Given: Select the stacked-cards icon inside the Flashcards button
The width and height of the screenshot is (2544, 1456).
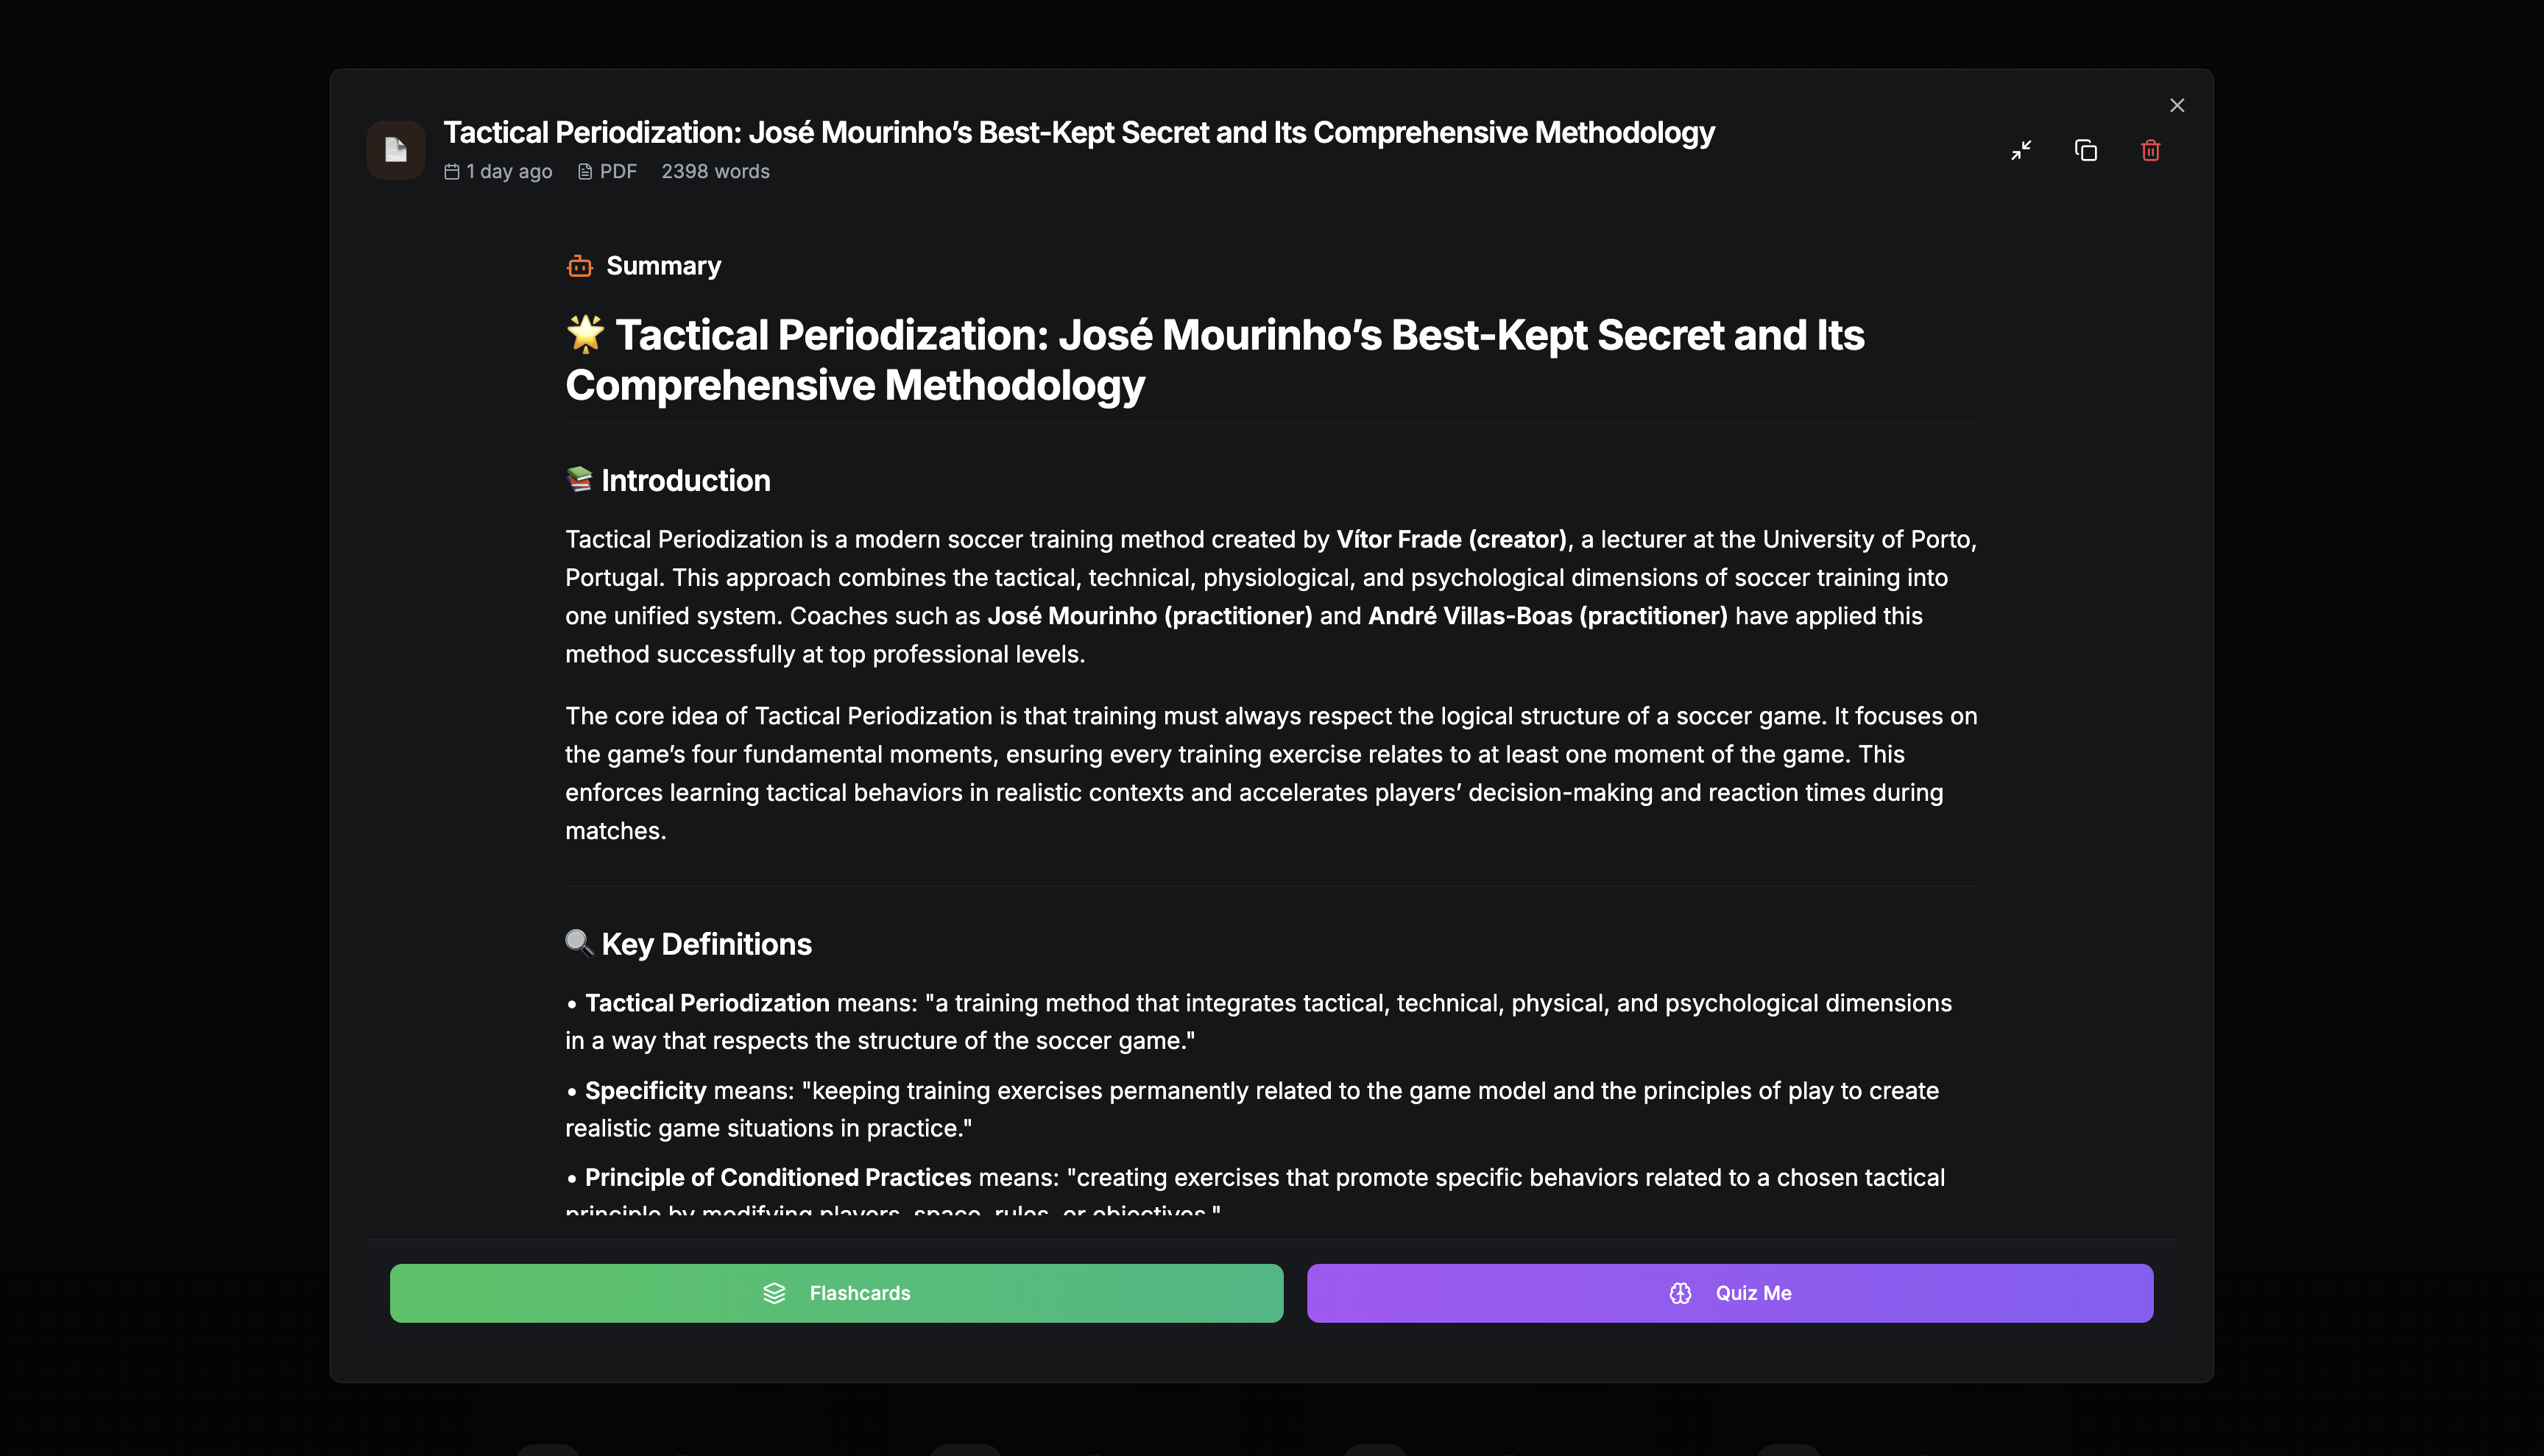Looking at the screenshot, I should click(774, 1292).
